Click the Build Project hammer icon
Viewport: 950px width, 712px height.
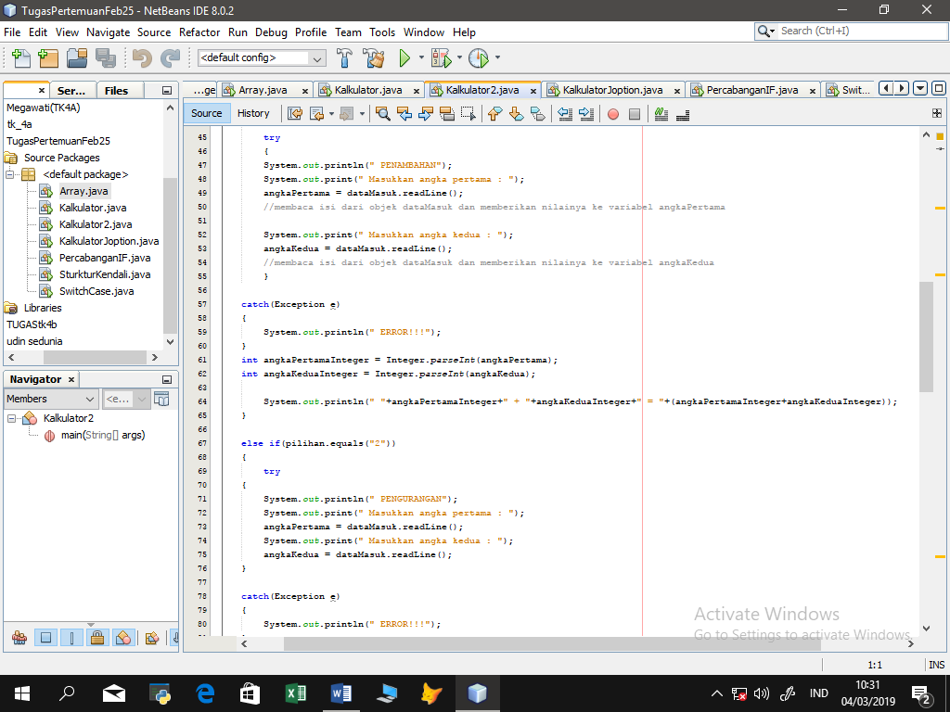click(344, 58)
